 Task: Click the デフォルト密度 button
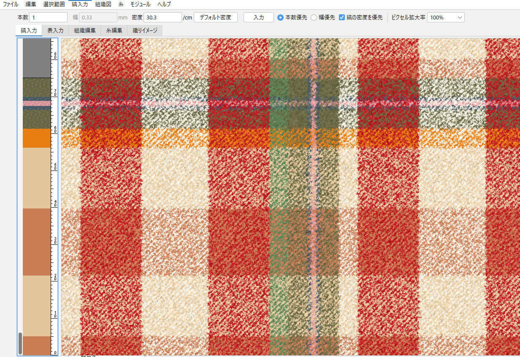point(216,17)
